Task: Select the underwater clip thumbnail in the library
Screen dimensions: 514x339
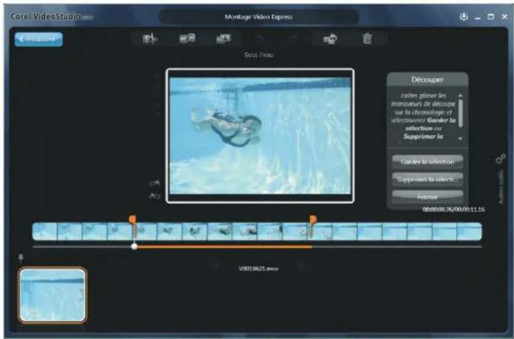Action: point(53,296)
